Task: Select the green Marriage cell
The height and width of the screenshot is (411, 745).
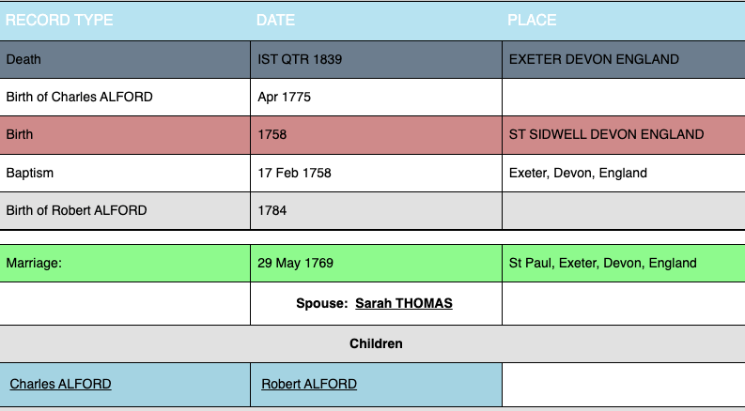Action: (34, 263)
